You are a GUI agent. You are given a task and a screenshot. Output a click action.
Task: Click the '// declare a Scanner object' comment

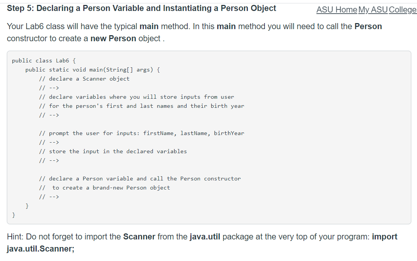[x=84, y=79]
